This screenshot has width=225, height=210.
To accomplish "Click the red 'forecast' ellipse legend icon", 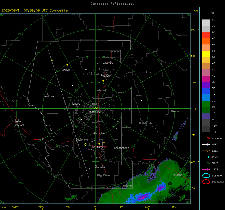I will (x=206, y=182).
